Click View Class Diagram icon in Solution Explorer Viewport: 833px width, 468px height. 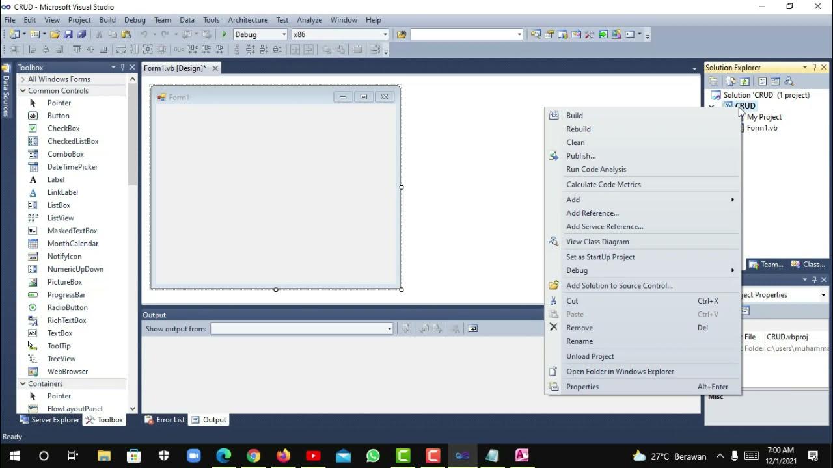point(789,81)
